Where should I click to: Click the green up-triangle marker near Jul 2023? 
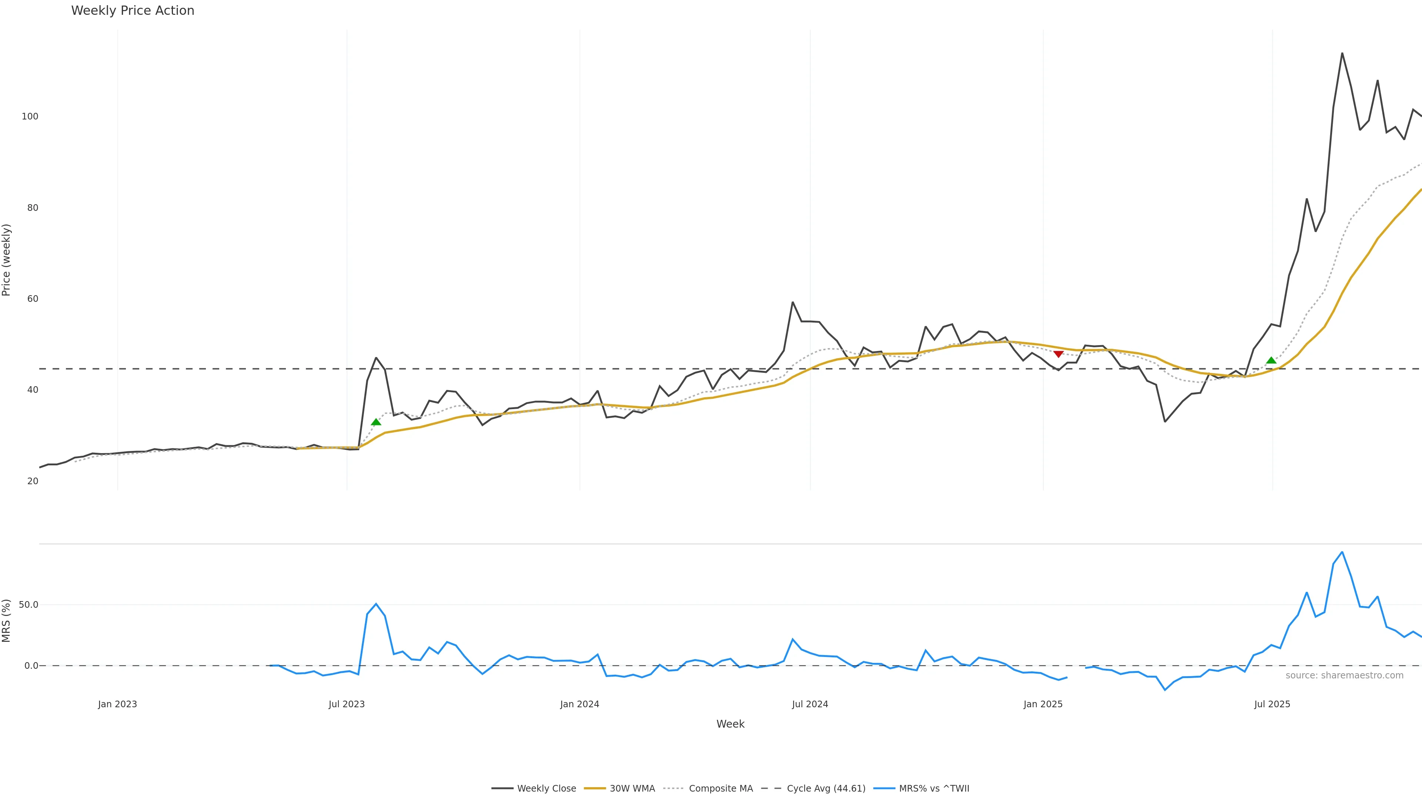pyautogui.click(x=376, y=422)
